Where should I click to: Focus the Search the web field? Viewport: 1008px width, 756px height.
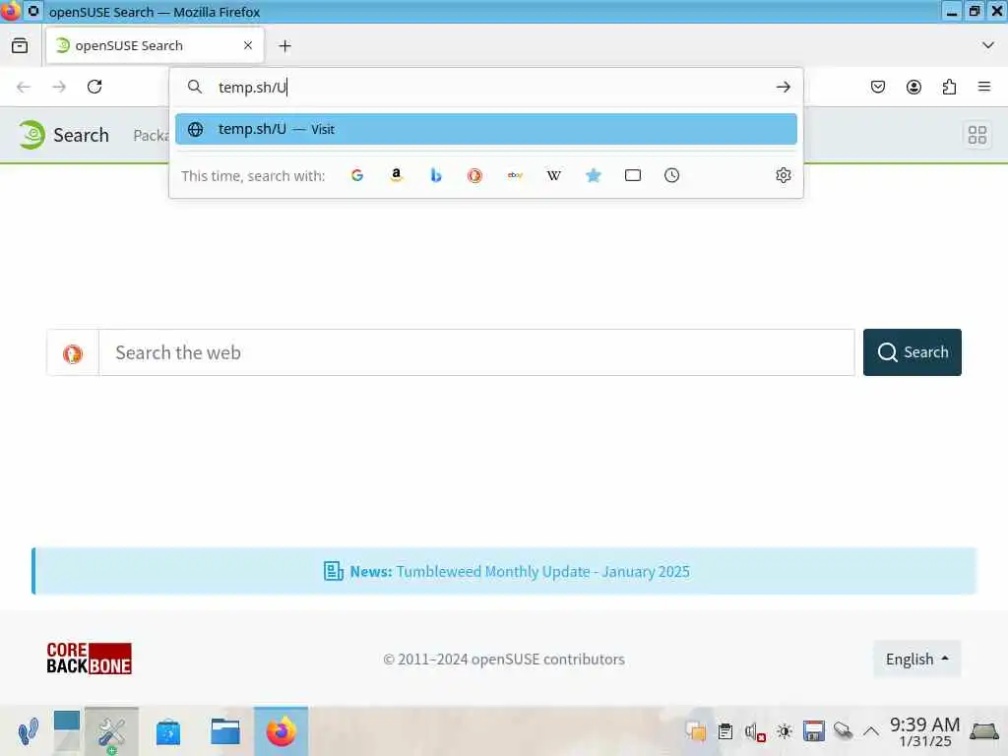point(476,353)
